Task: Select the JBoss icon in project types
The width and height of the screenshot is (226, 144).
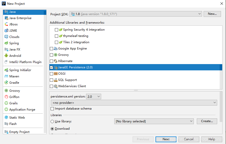Action: click(6, 24)
